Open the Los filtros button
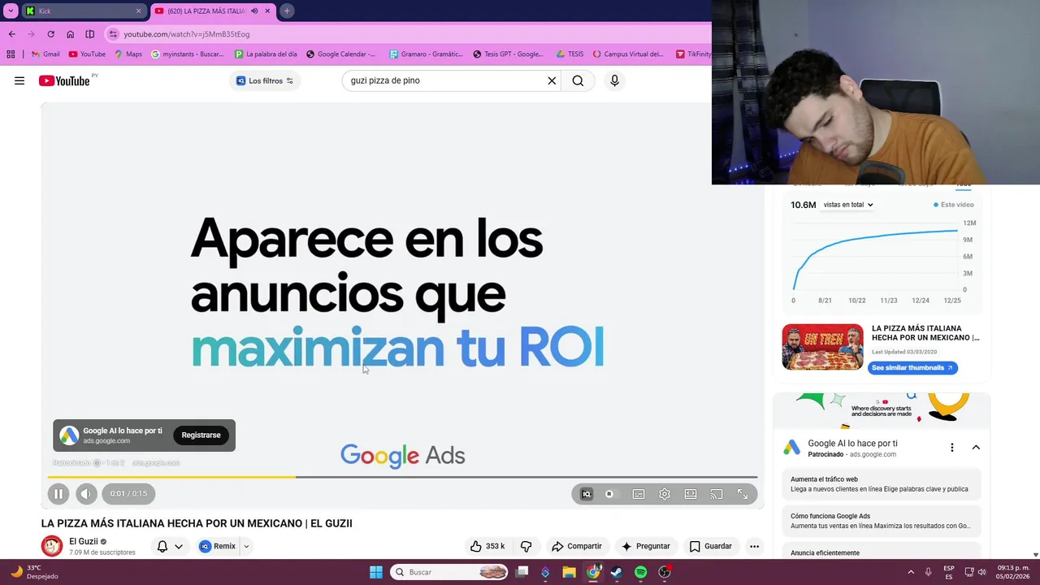This screenshot has width=1040, height=585. 265,80
